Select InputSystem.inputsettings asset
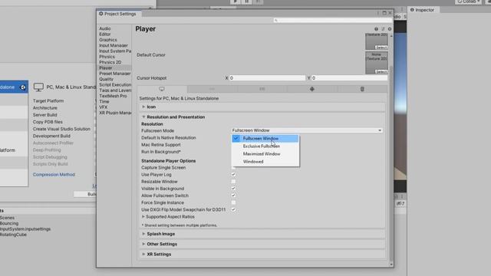 (x=25, y=229)
